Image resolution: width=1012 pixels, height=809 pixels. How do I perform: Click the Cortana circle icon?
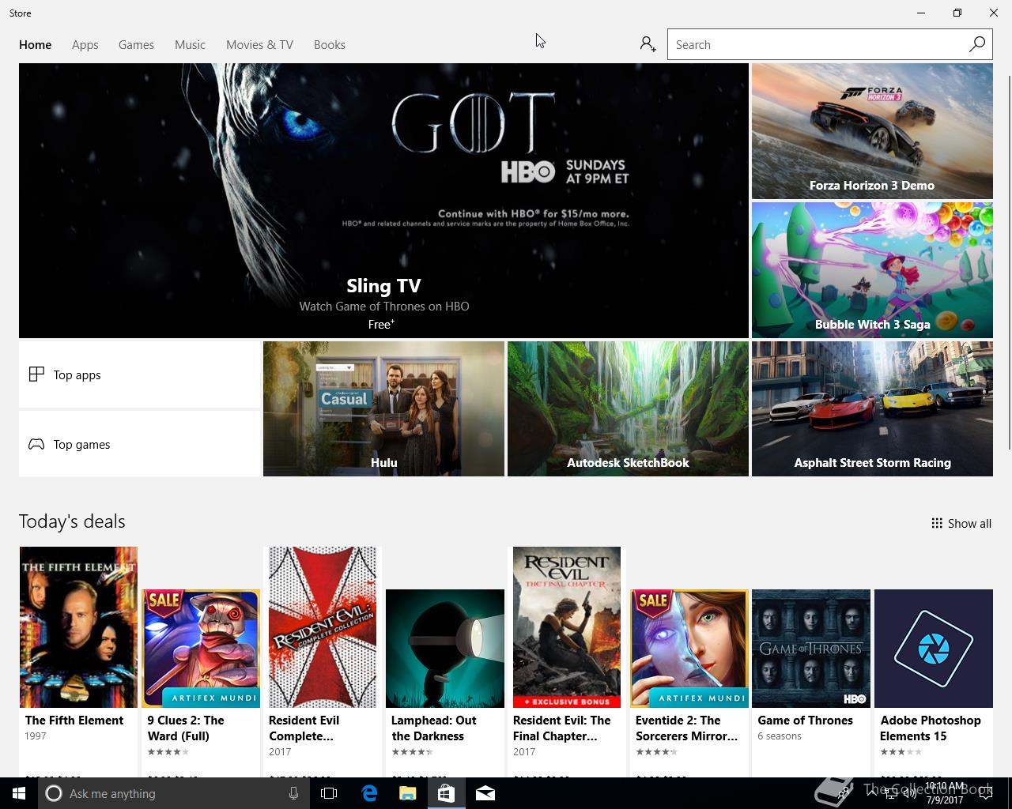54,793
